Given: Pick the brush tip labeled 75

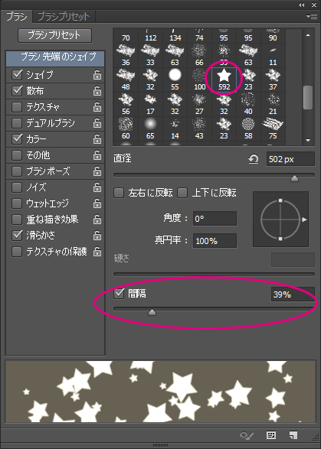Looking at the screenshot, I should [273, 129].
